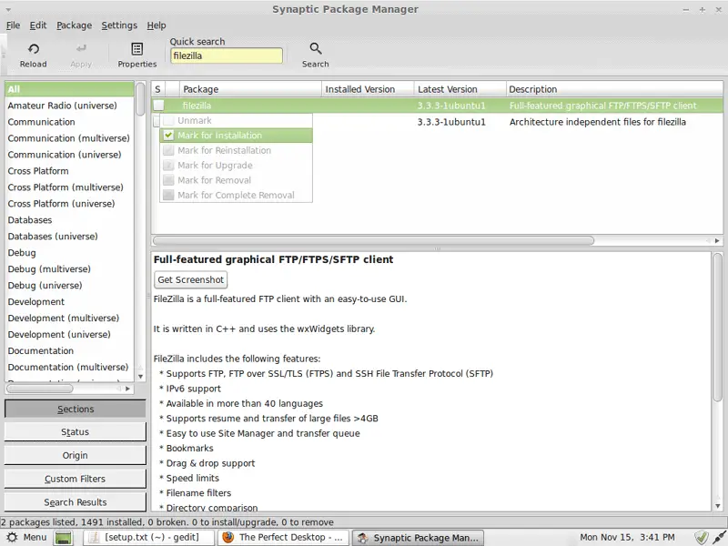The image size is (728, 546).
Task: Choose Mark for Removal
Action: click(236, 180)
